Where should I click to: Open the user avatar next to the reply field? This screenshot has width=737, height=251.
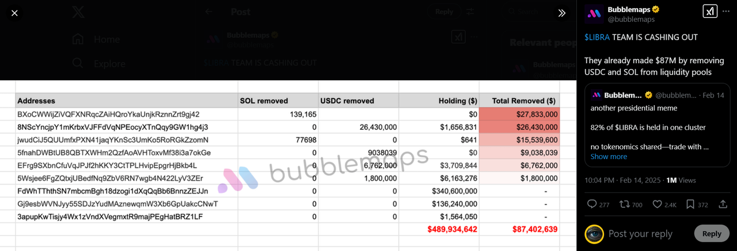(x=594, y=234)
